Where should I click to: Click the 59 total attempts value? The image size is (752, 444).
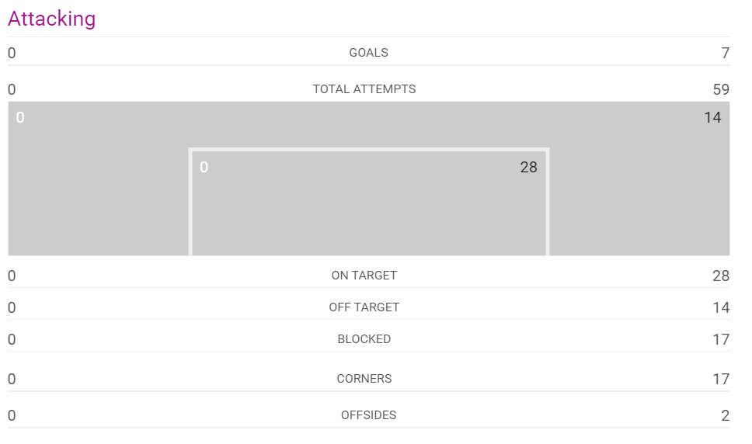click(x=720, y=89)
